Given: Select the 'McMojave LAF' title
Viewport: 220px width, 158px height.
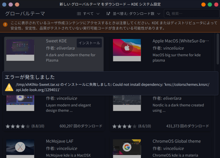Looking at the screenshot, I should (60, 141).
